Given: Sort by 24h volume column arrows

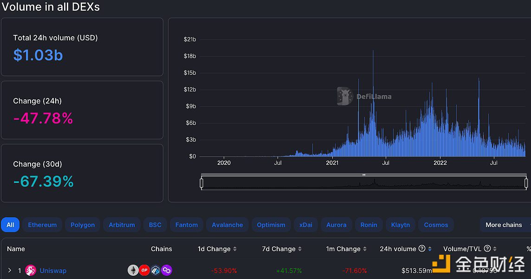Looking at the screenshot, I should [x=430, y=249].
